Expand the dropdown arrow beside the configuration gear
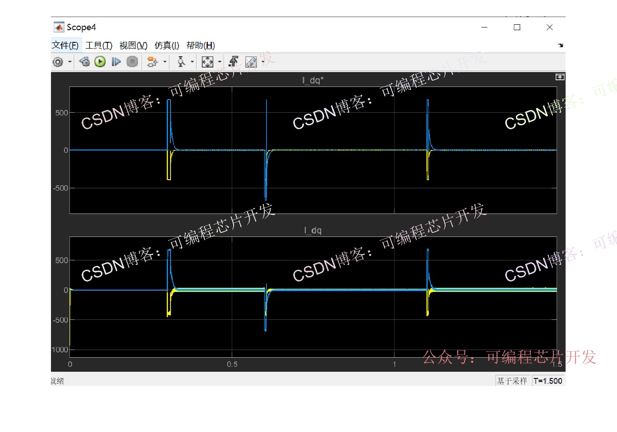Image resolution: width=617 pixels, height=432 pixels. pos(70,62)
